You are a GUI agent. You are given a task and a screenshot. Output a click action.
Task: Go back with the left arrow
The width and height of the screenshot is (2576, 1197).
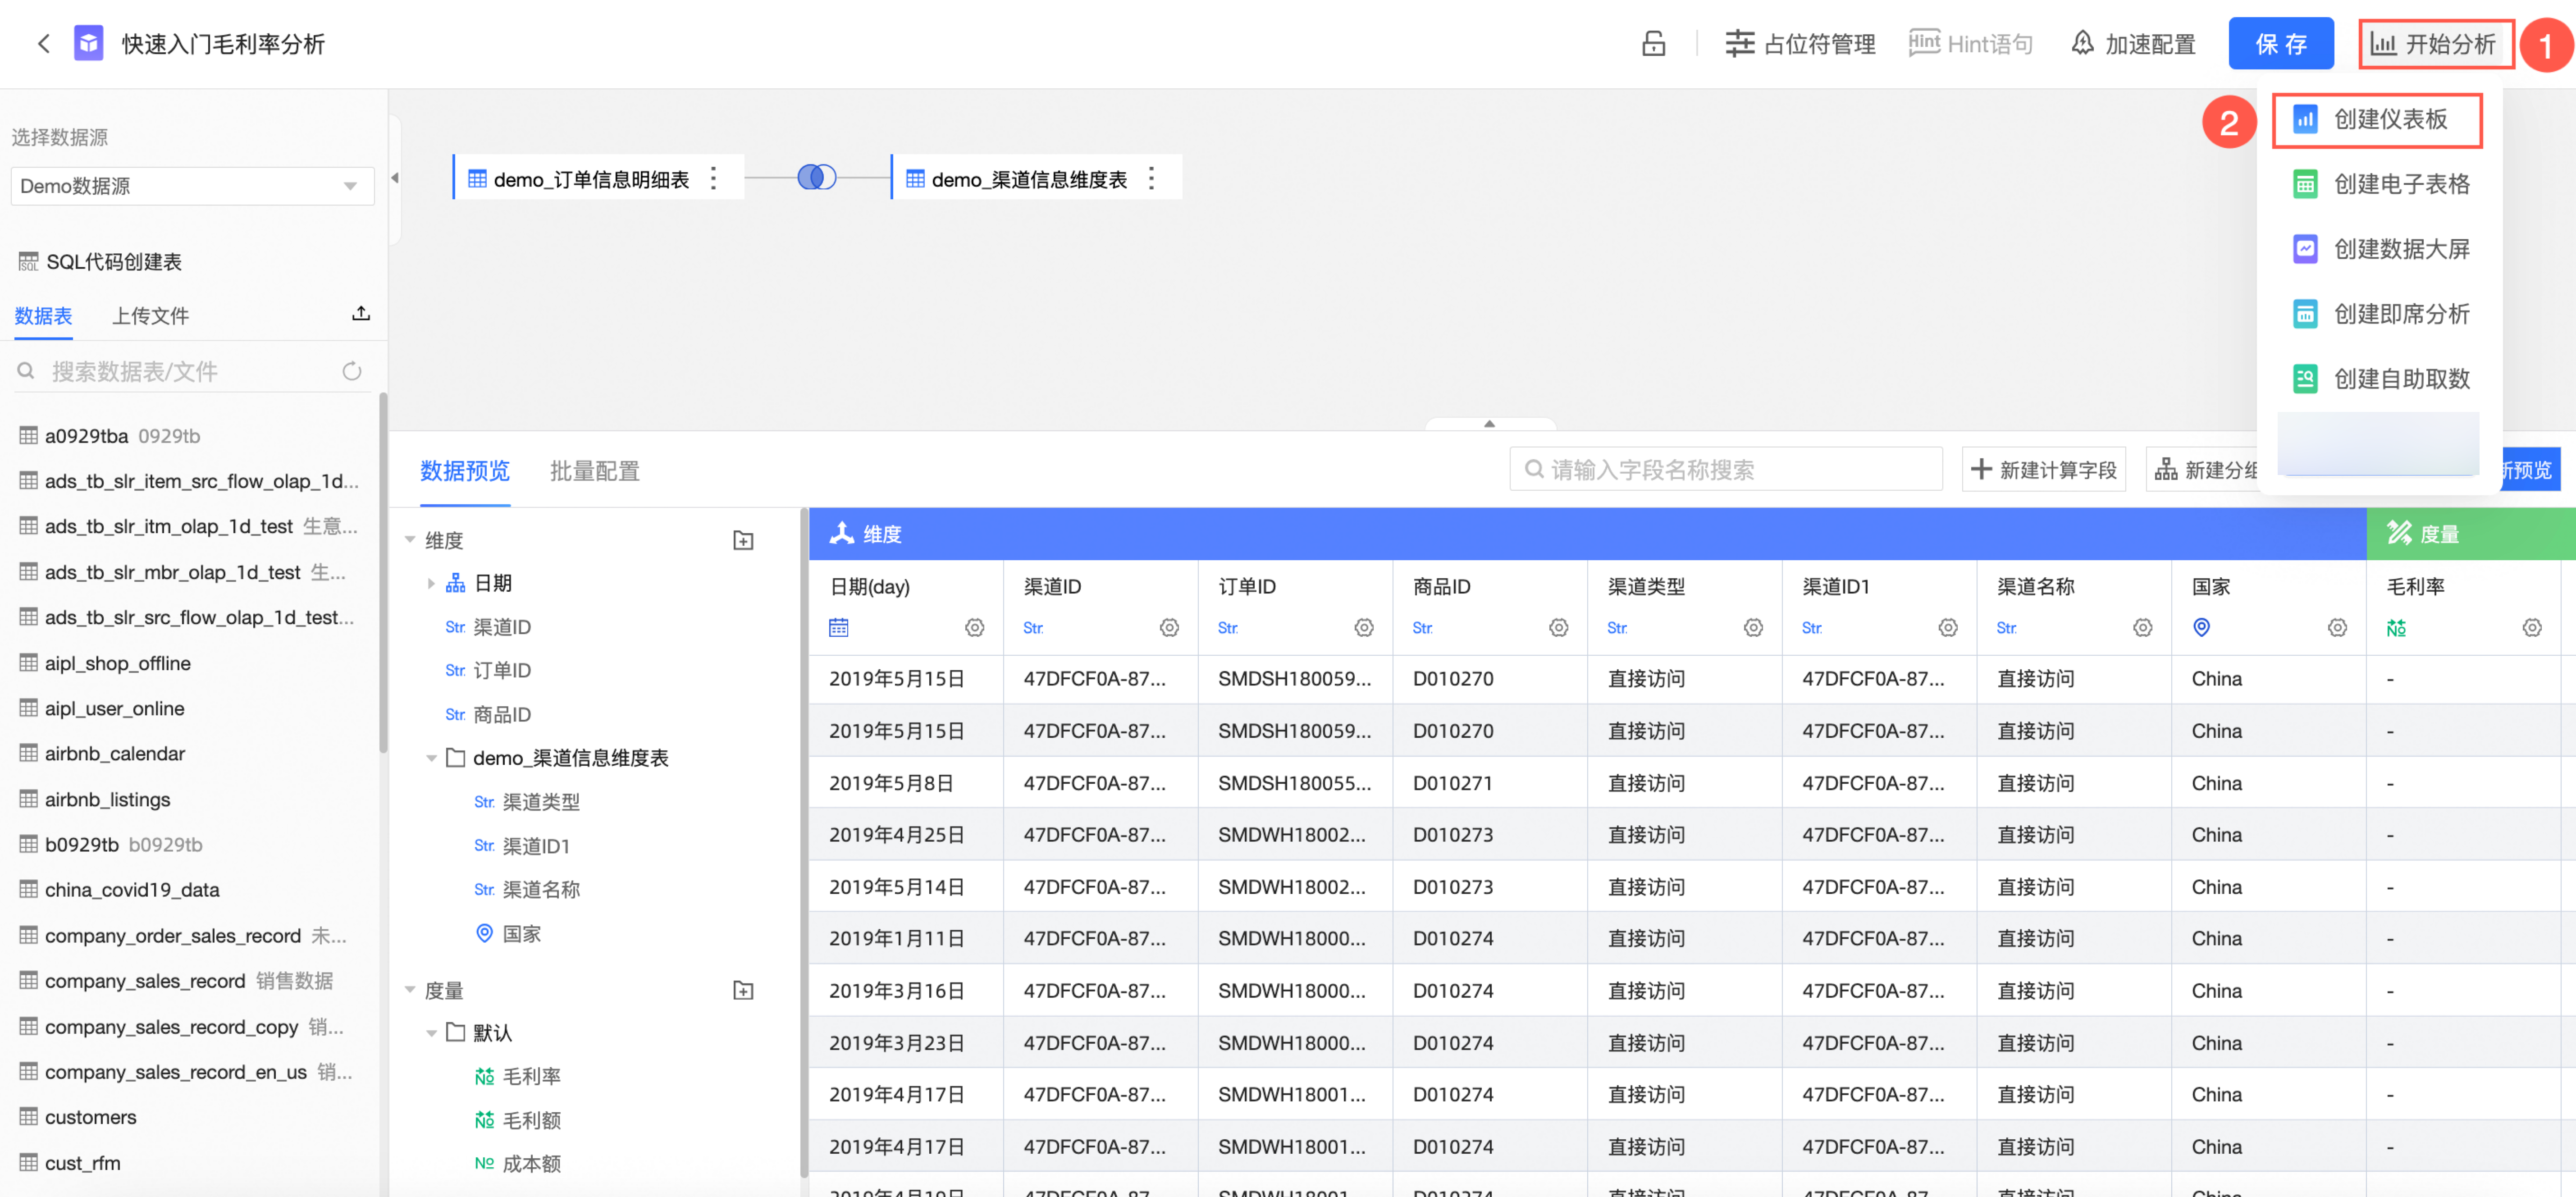coord(43,44)
